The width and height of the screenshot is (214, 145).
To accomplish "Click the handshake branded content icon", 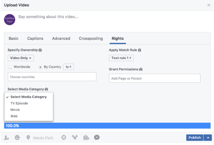I will [75, 138].
